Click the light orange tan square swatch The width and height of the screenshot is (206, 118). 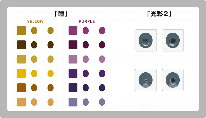click(x=21, y=102)
